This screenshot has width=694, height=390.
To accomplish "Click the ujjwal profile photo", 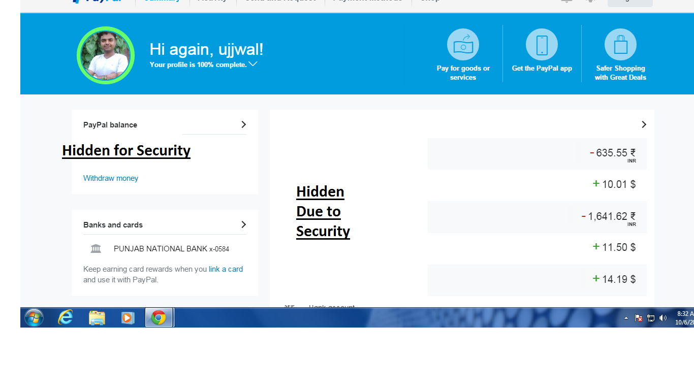I will click(106, 55).
